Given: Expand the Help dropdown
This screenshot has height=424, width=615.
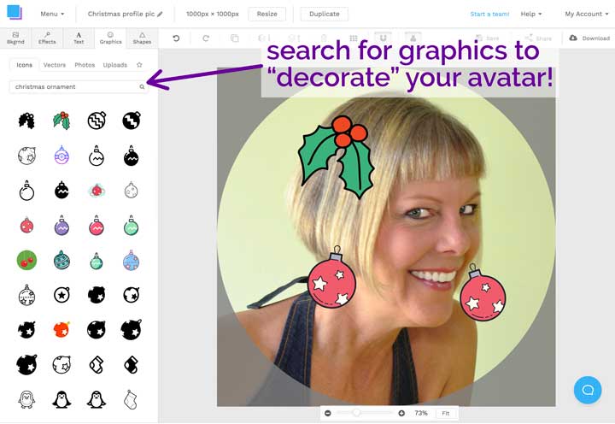Looking at the screenshot, I should pos(531,14).
